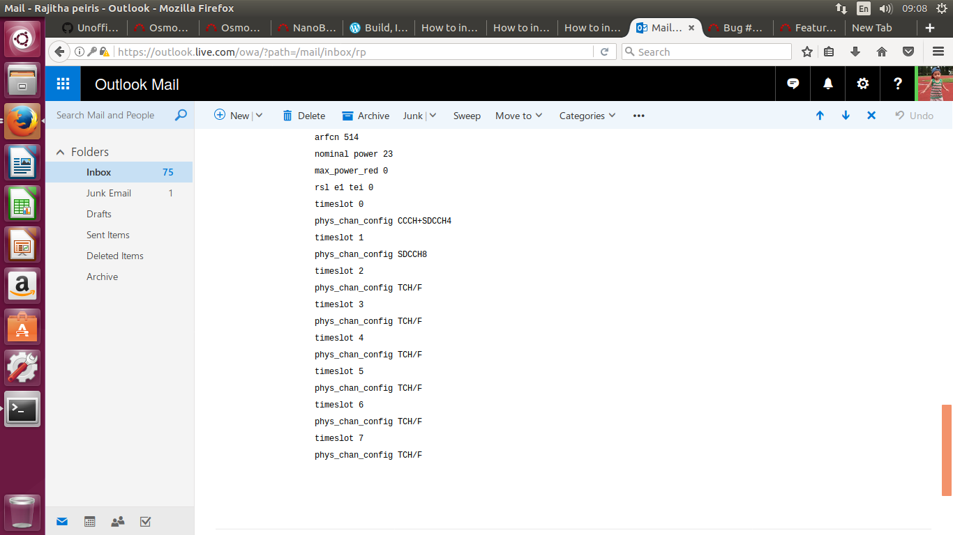
Task: Open more actions ellipsis menu
Action: tap(639, 116)
